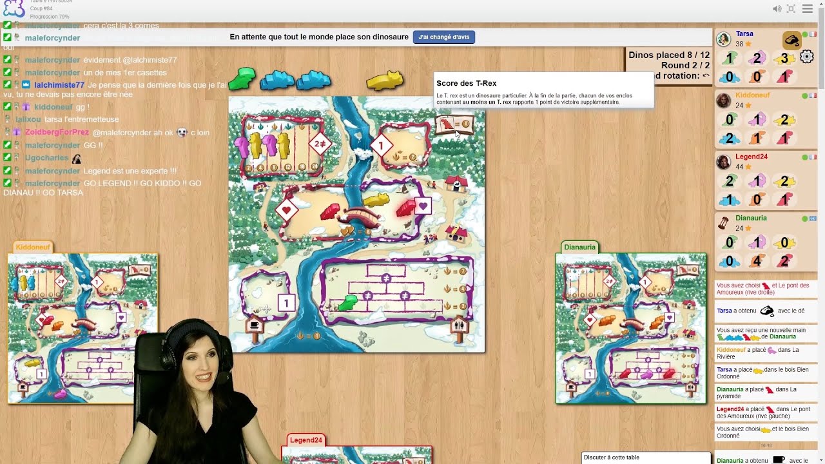The image size is (825, 464).
Task: Select the green dinosaur in your hand
Action: tap(242, 79)
